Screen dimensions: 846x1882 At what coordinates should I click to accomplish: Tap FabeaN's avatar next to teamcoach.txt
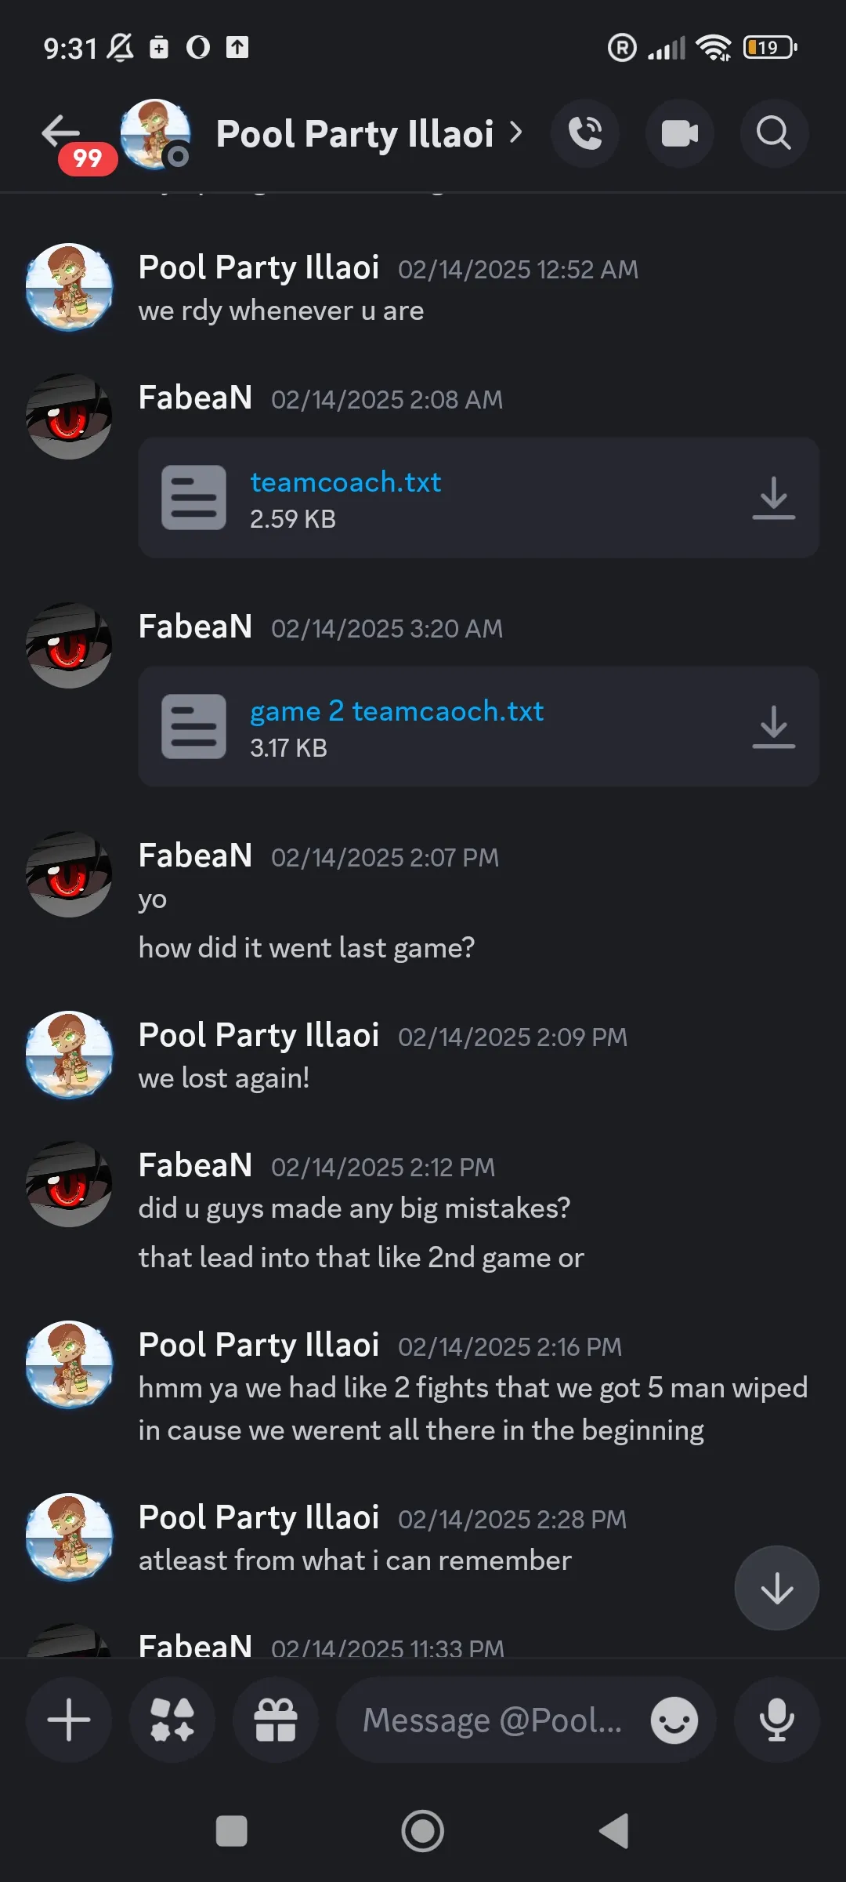(x=69, y=416)
